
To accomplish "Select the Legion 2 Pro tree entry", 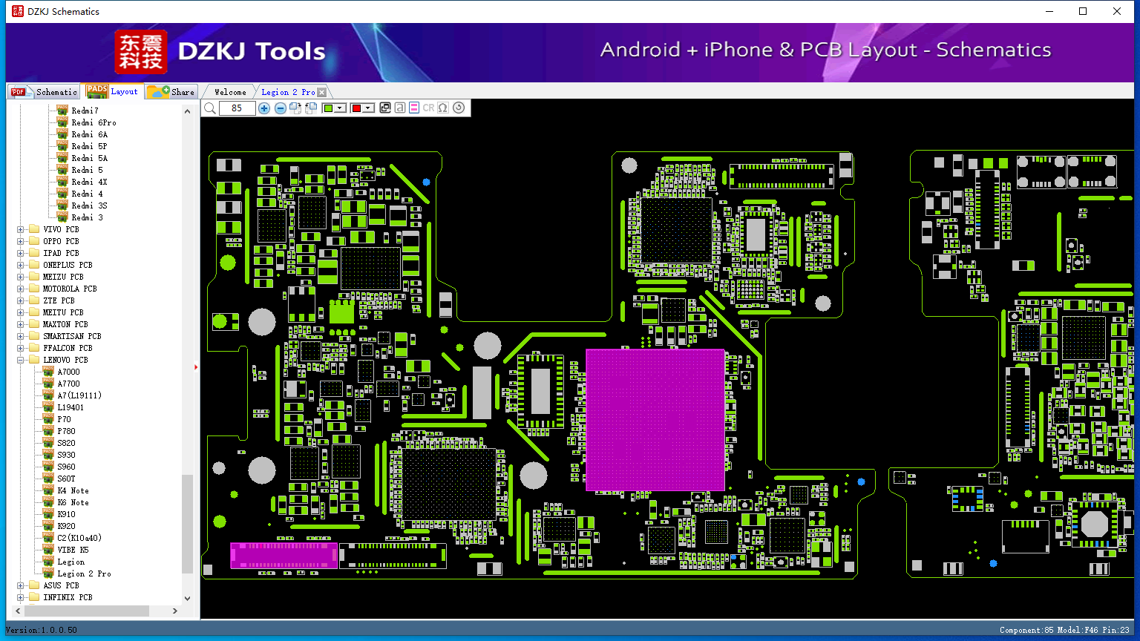I will 84,573.
